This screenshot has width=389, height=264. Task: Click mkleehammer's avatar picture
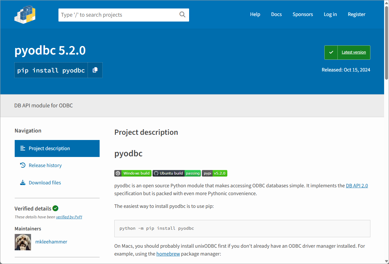[x=23, y=242]
